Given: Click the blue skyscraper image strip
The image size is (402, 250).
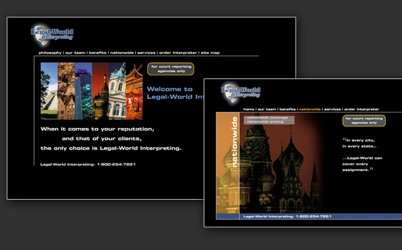Looking at the screenshot, I should click(84, 91).
